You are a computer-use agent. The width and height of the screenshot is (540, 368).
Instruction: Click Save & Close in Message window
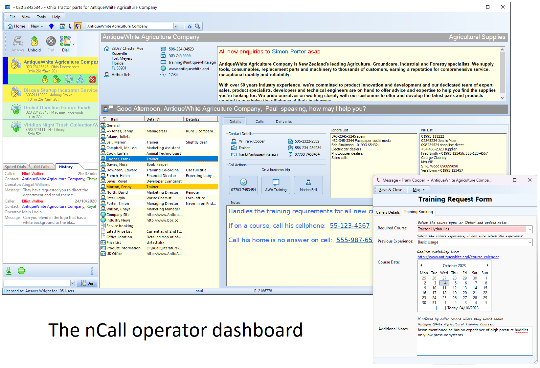pos(391,190)
